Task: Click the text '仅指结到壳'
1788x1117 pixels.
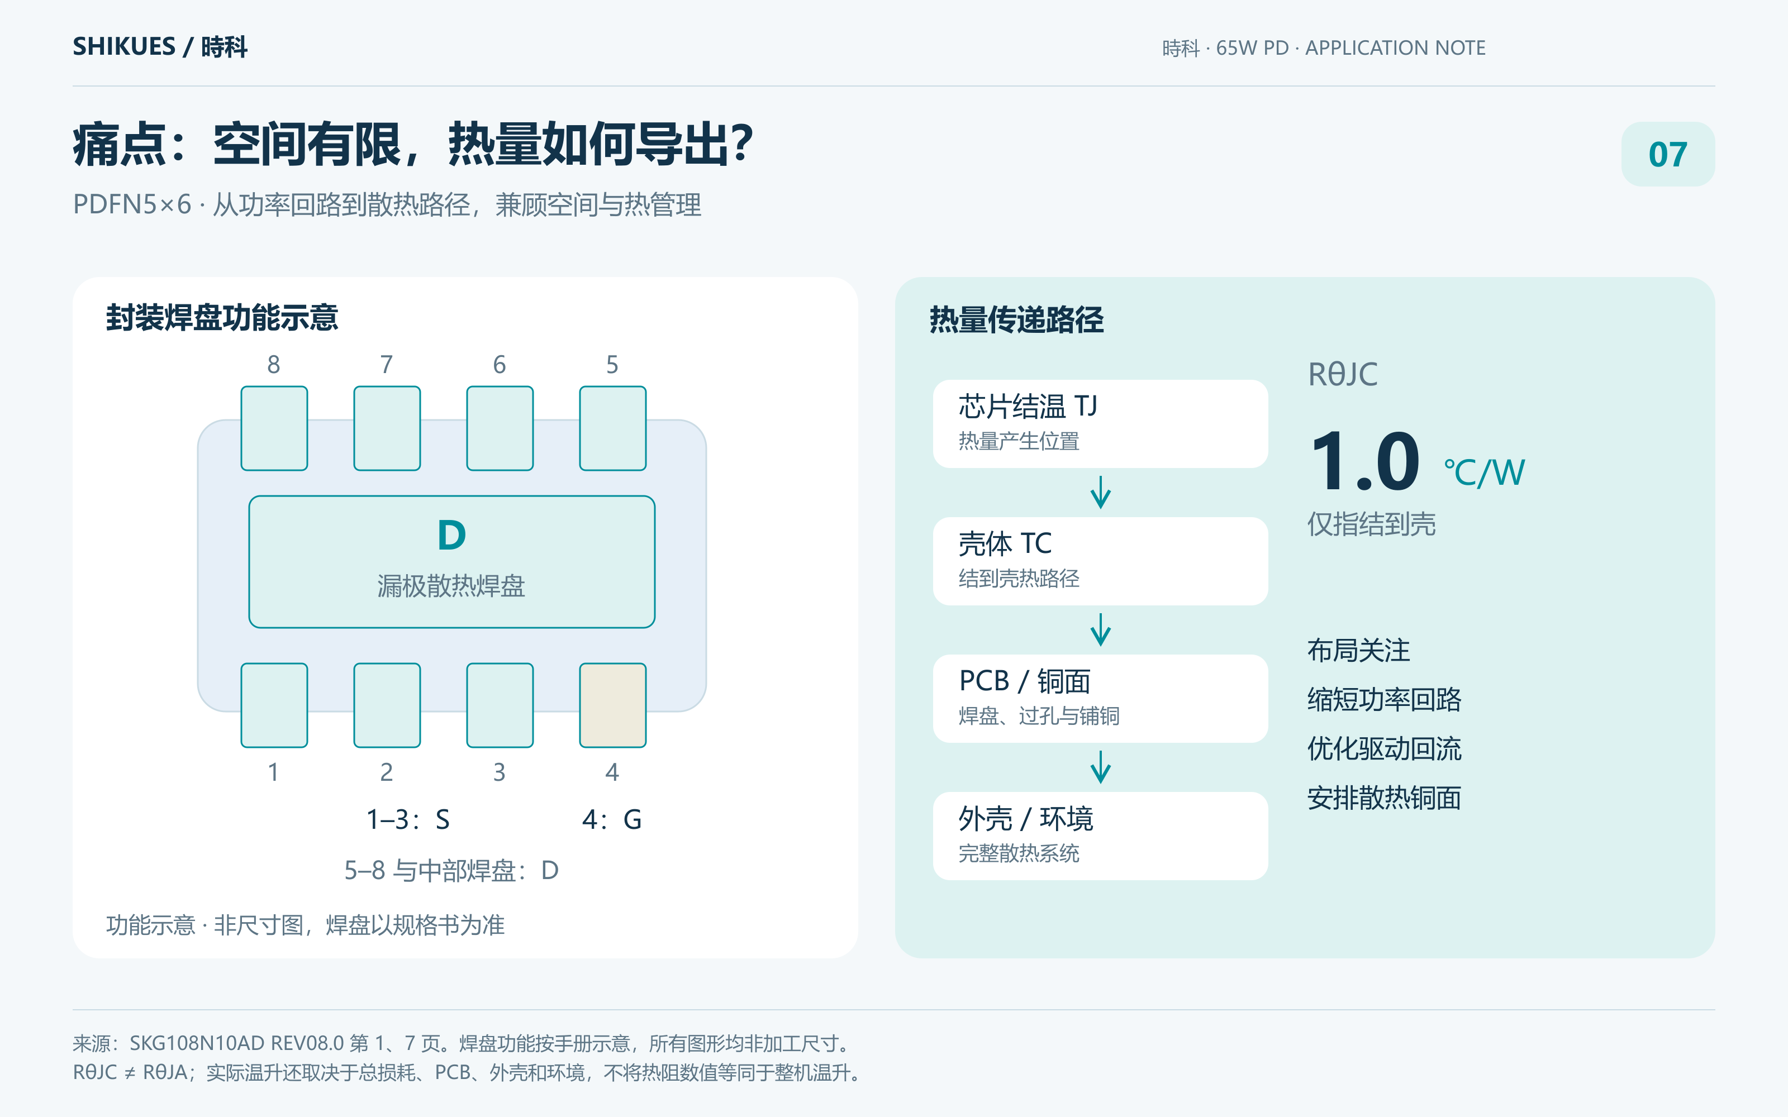Action: tap(1371, 524)
